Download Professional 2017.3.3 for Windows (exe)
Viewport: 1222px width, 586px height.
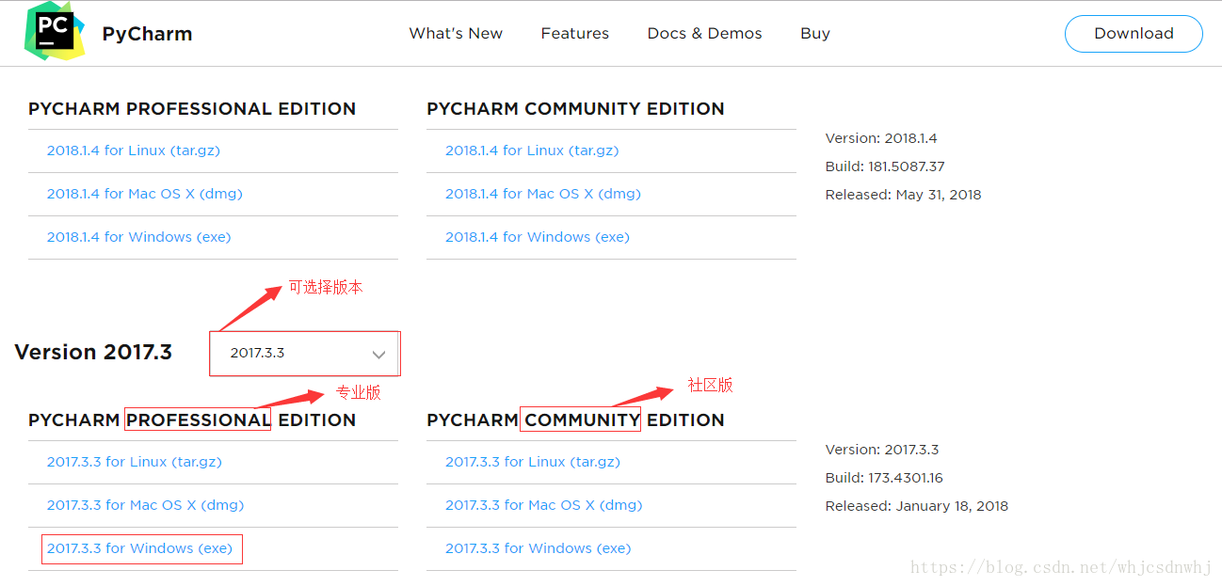tap(139, 548)
